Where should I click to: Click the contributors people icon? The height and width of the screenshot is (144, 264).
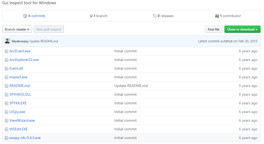[x=217, y=16]
